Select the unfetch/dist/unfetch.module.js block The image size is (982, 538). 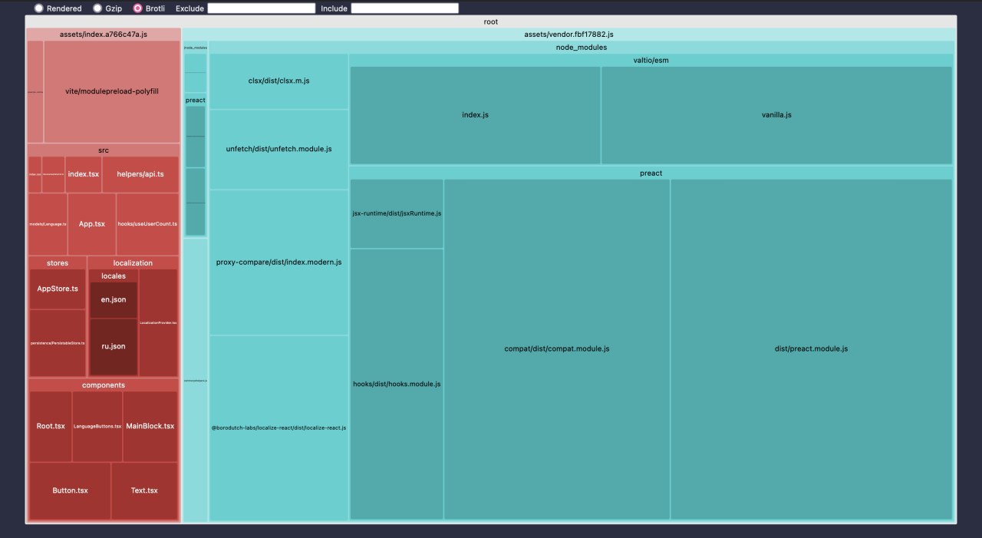pyautogui.click(x=278, y=150)
